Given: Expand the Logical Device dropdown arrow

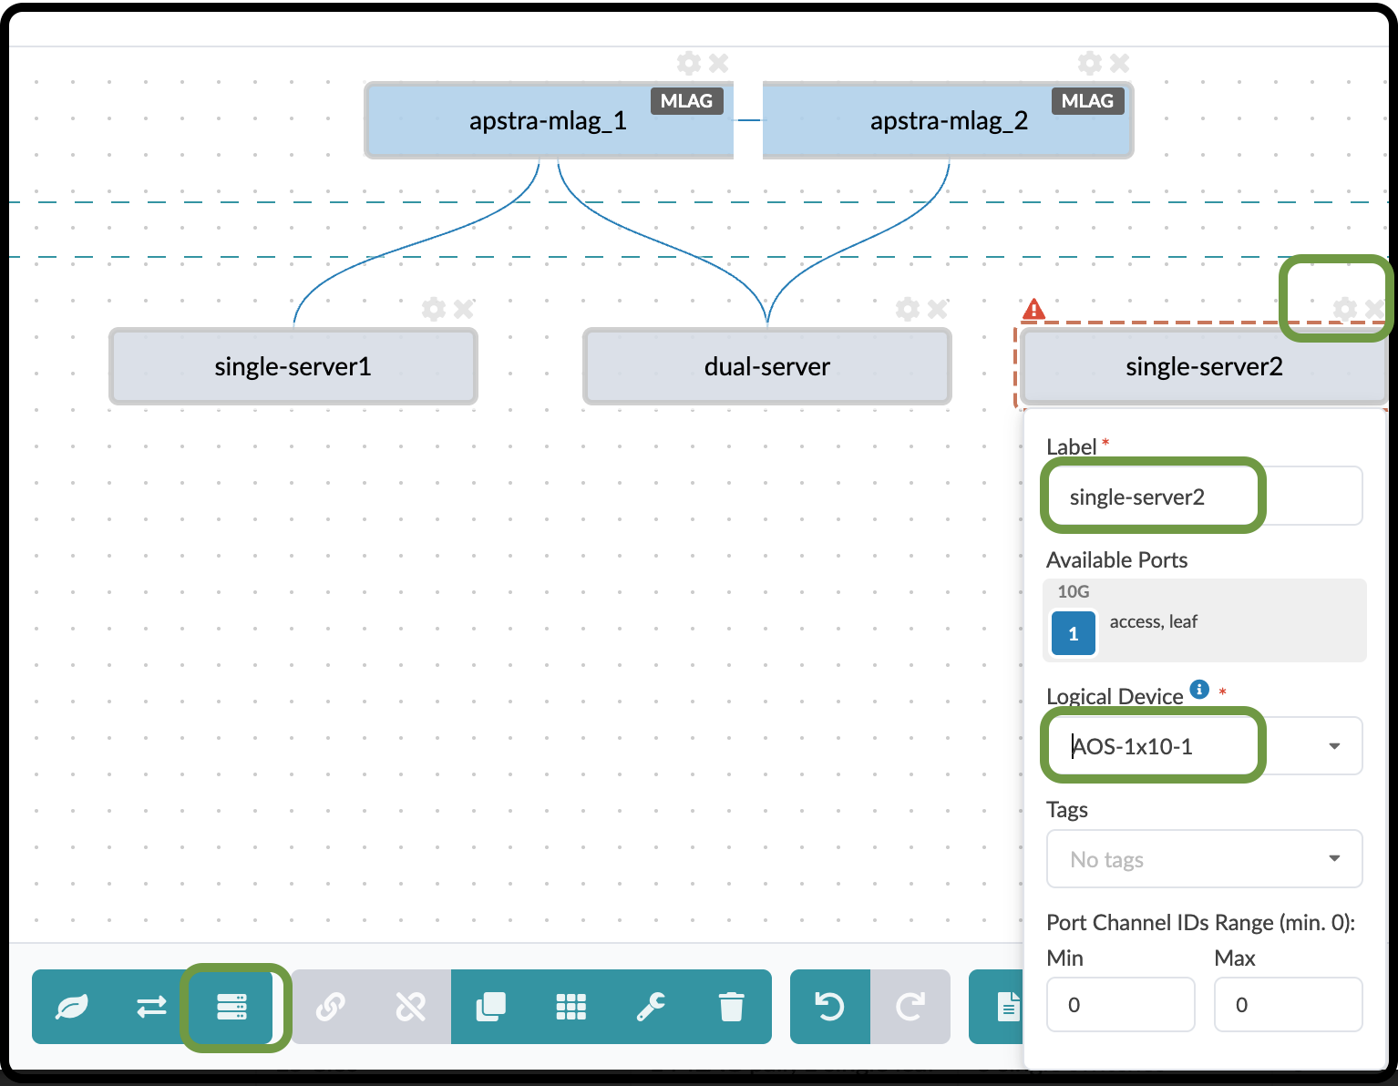Looking at the screenshot, I should 1334,746.
